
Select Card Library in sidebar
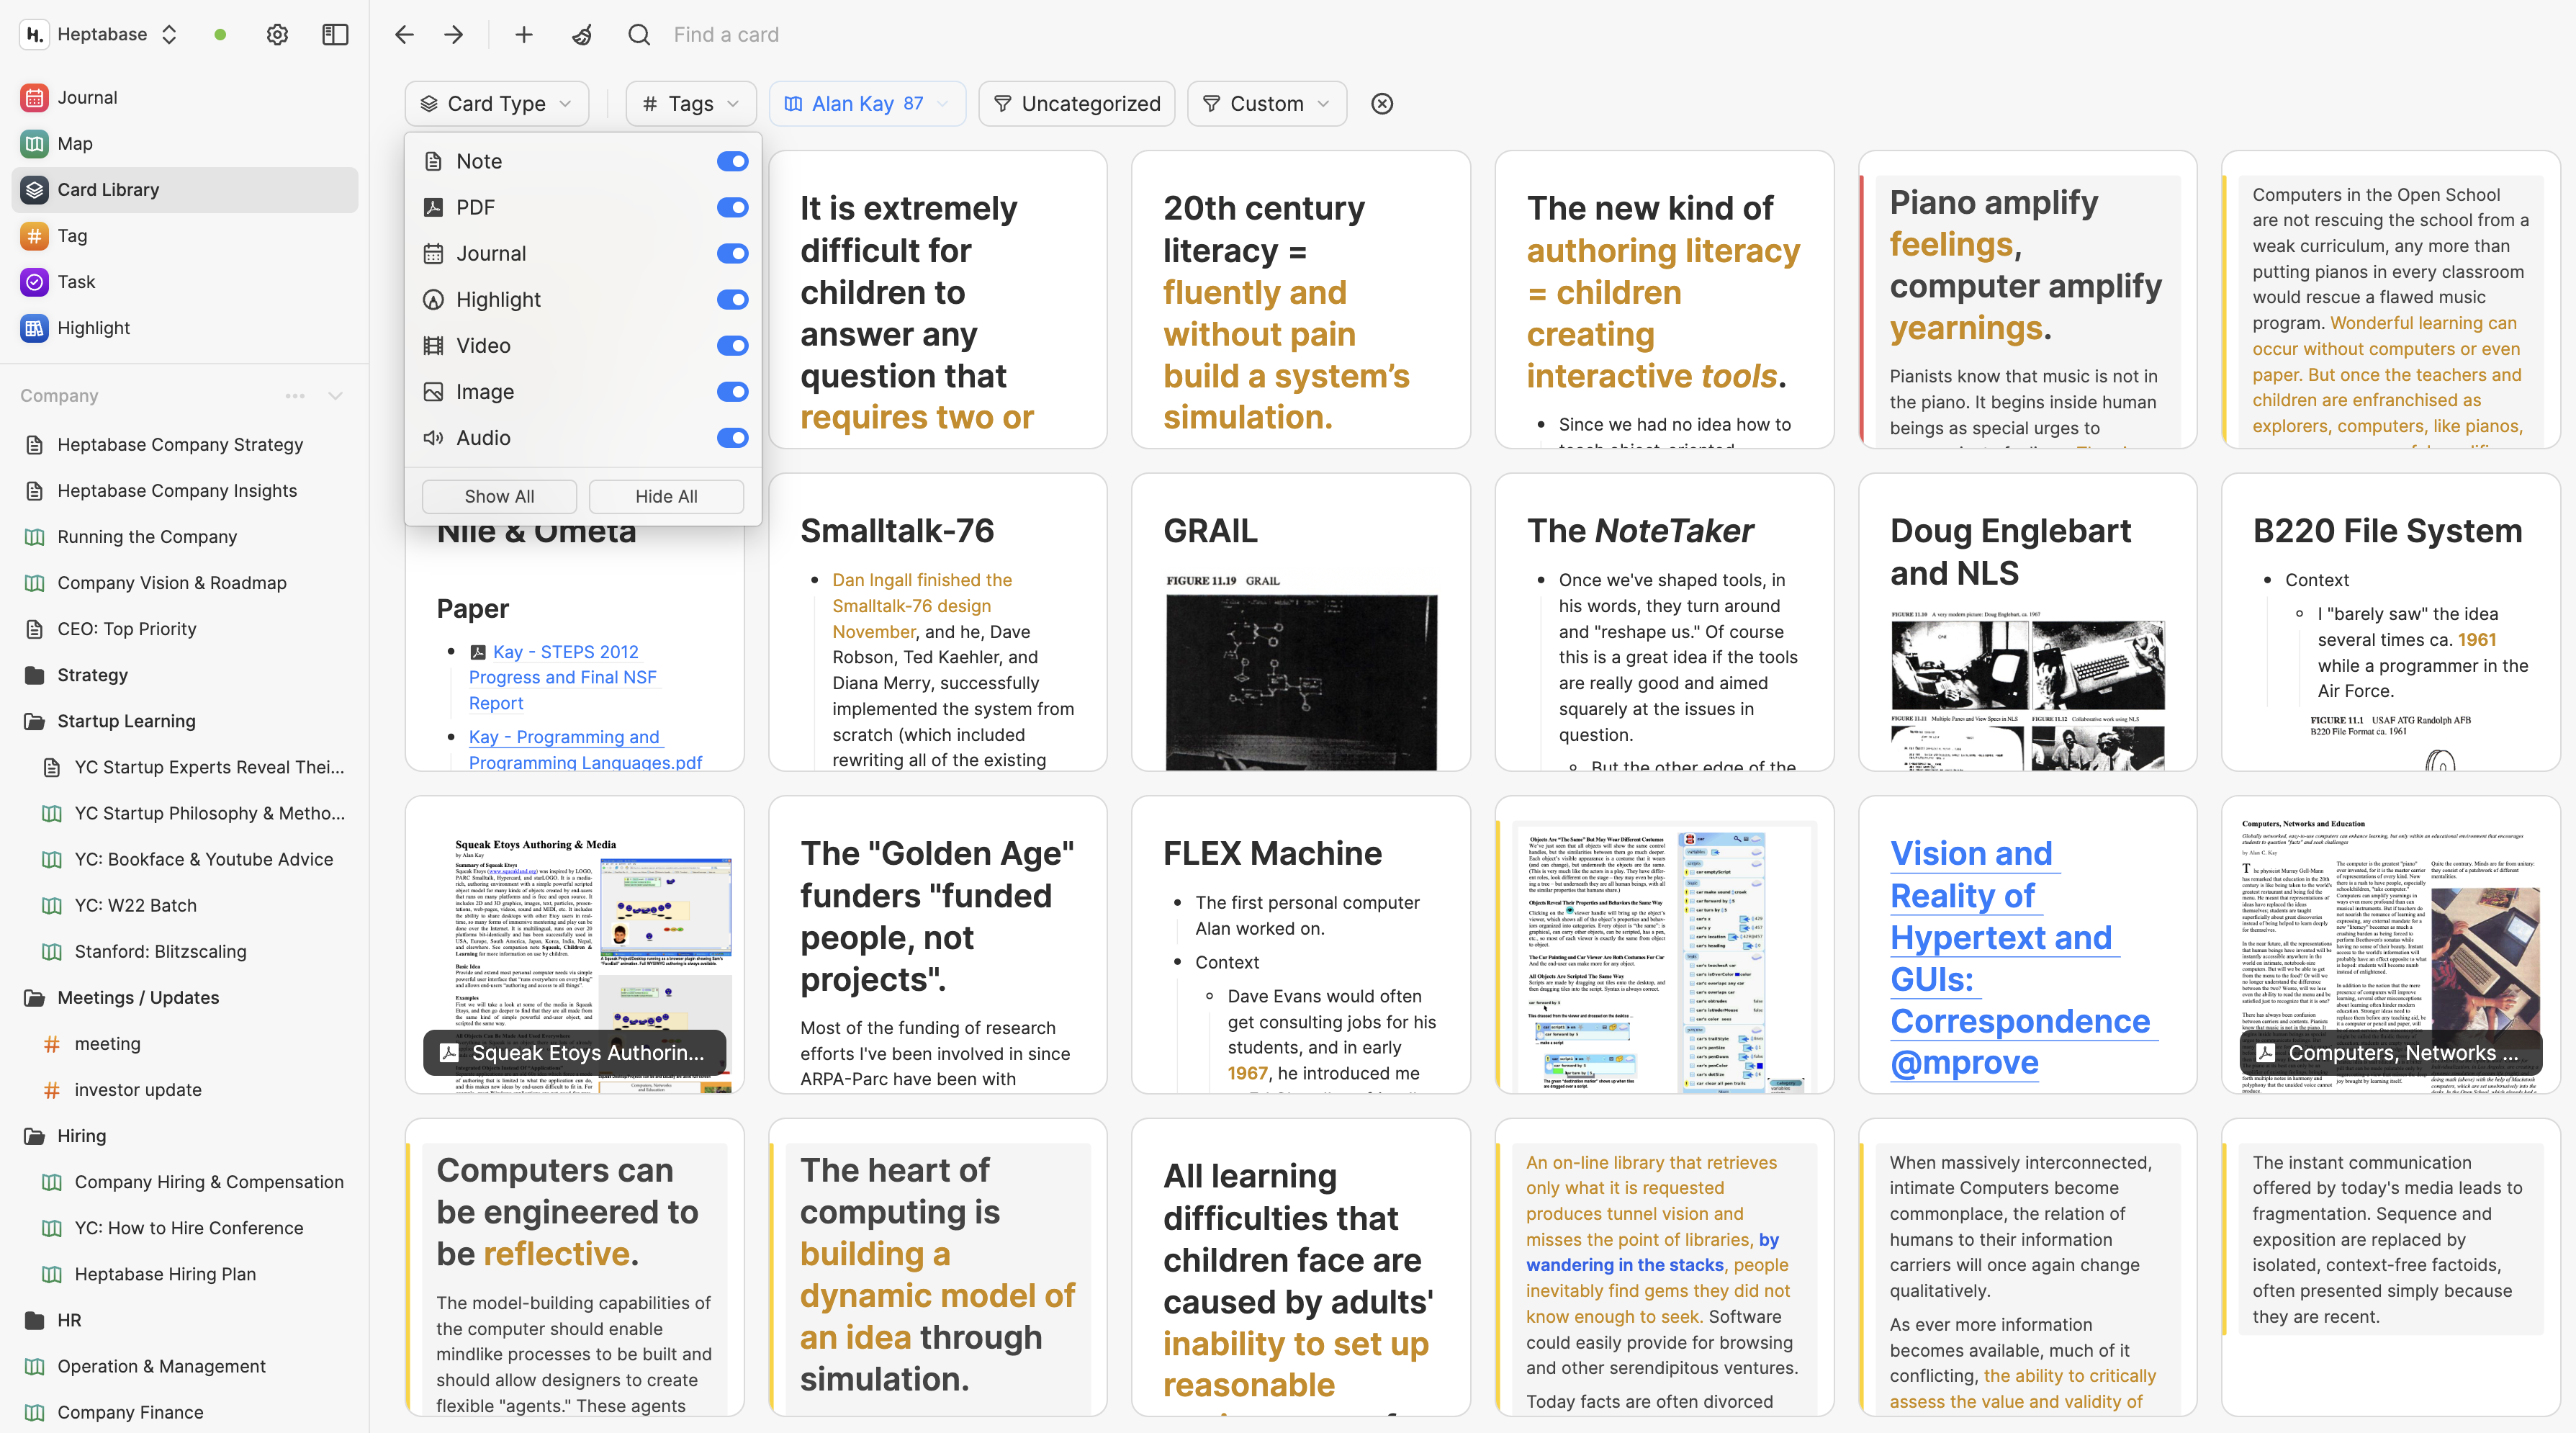click(184, 189)
